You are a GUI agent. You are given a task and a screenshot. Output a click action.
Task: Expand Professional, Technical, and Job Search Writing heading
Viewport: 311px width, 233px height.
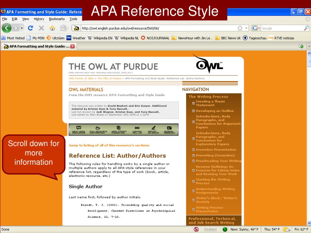click(x=212, y=221)
